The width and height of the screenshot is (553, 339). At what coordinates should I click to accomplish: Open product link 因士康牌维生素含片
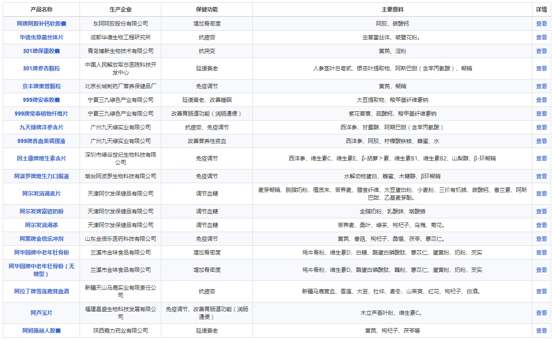tap(42, 159)
